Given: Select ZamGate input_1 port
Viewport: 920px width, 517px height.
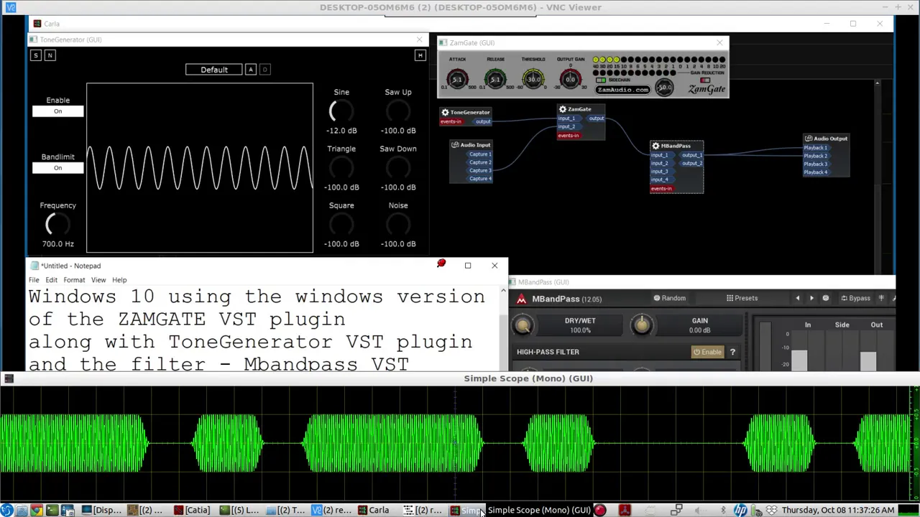Looking at the screenshot, I should [569, 118].
